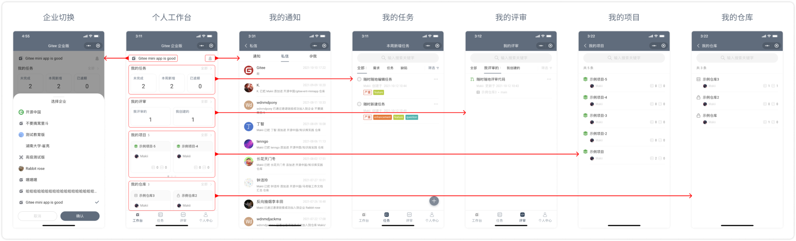Viewport: 796px width, 241px height.
Task: Switch to @我 tab in 我的通知 screen
Action: pyautogui.click(x=313, y=56)
